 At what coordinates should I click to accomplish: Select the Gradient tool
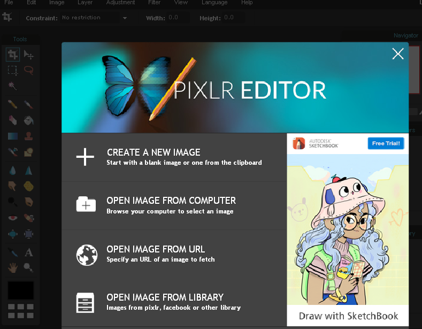click(13, 136)
